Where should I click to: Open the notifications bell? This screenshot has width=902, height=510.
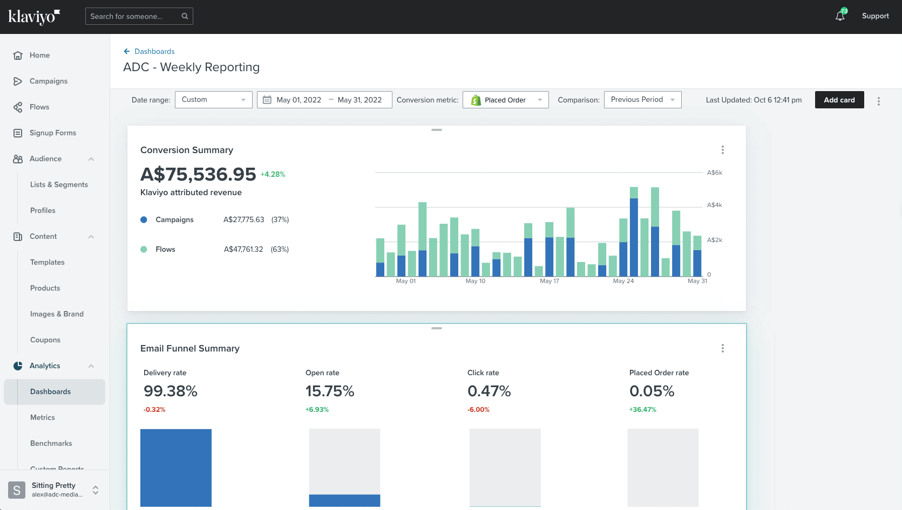(840, 16)
